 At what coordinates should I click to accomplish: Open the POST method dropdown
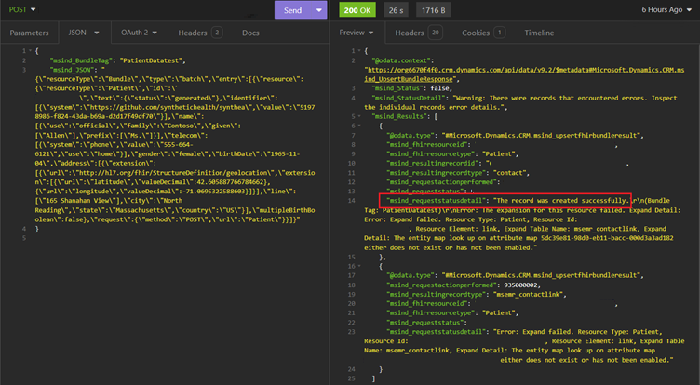pyautogui.click(x=22, y=9)
